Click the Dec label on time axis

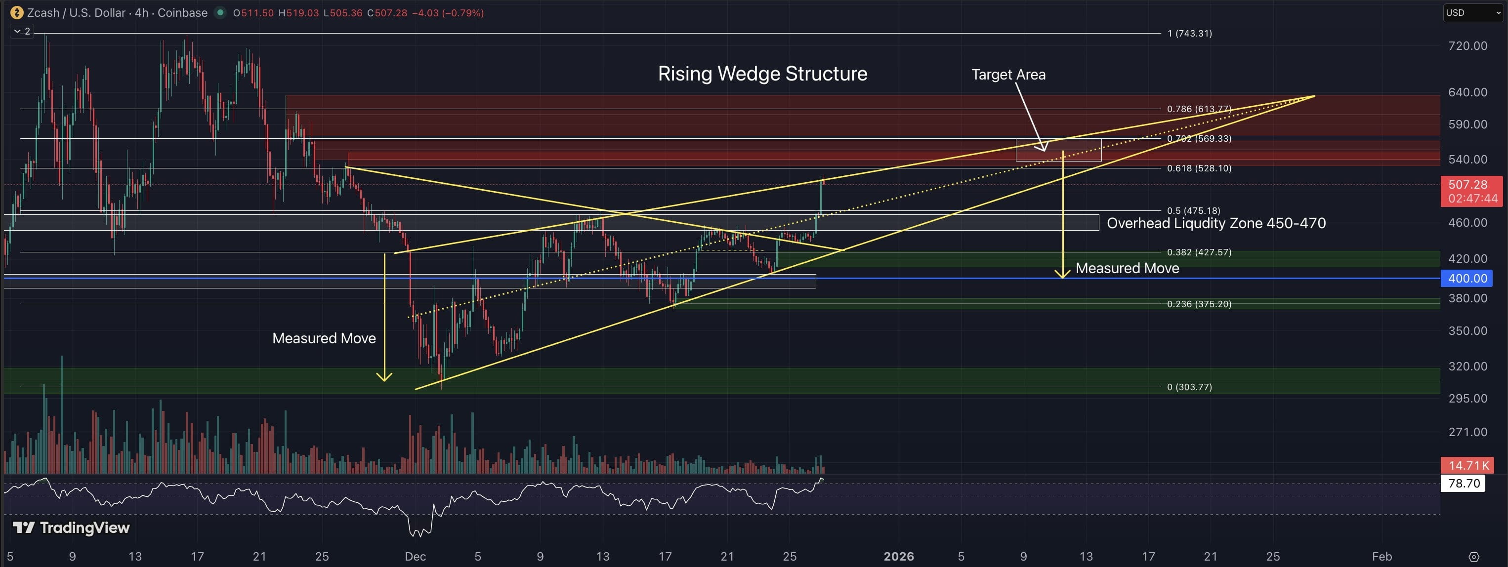pos(415,557)
